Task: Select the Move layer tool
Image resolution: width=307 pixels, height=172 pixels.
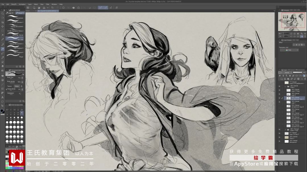Action: tap(3, 26)
